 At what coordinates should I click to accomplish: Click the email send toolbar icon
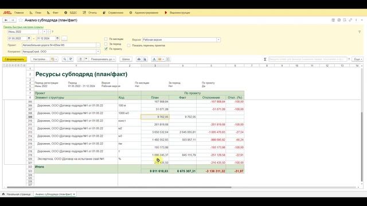[161, 60]
